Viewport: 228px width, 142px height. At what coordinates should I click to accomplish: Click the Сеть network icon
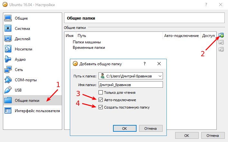[x=8, y=69]
